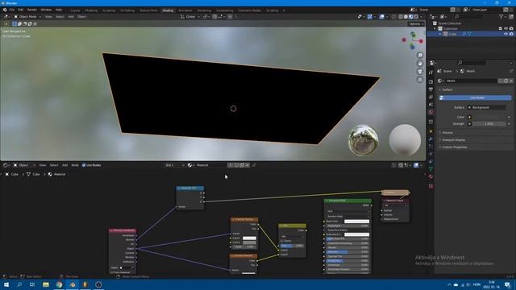Open the Object properties orange square tab
This screenshot has width=516, height=290.
[431, 130]
